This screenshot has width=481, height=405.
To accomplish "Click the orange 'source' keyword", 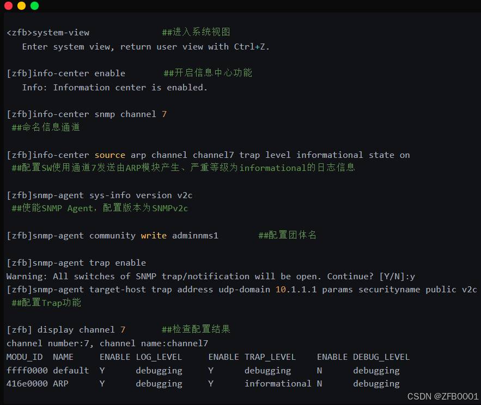I will [110, 155].
